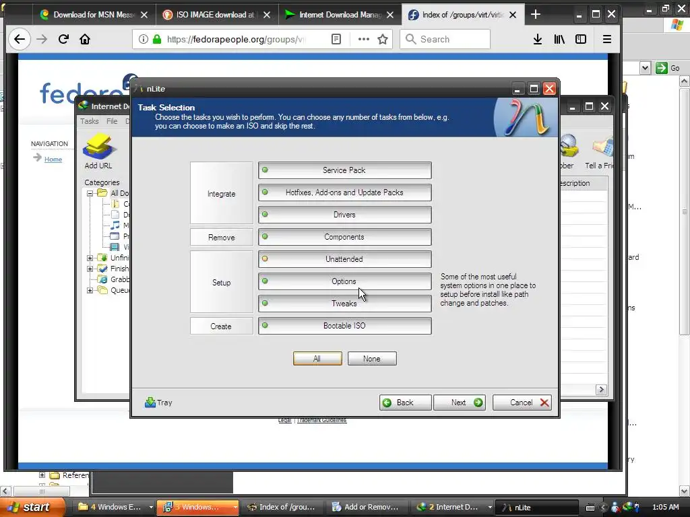Cancel the nLite wizard

522,403
